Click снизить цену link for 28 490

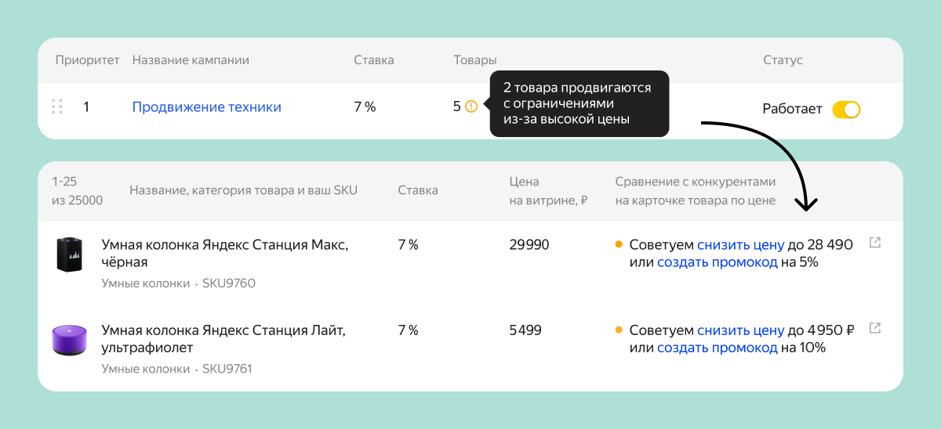pos(740,244)
